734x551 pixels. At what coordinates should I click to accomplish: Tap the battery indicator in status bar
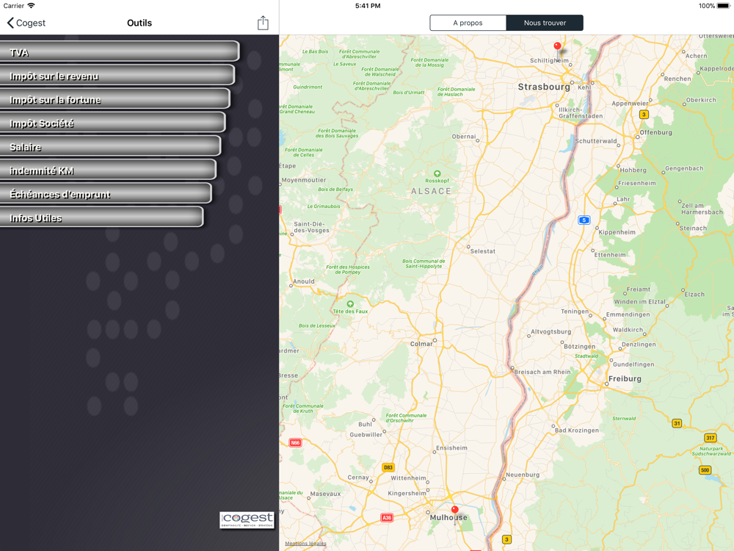(723, 6)
